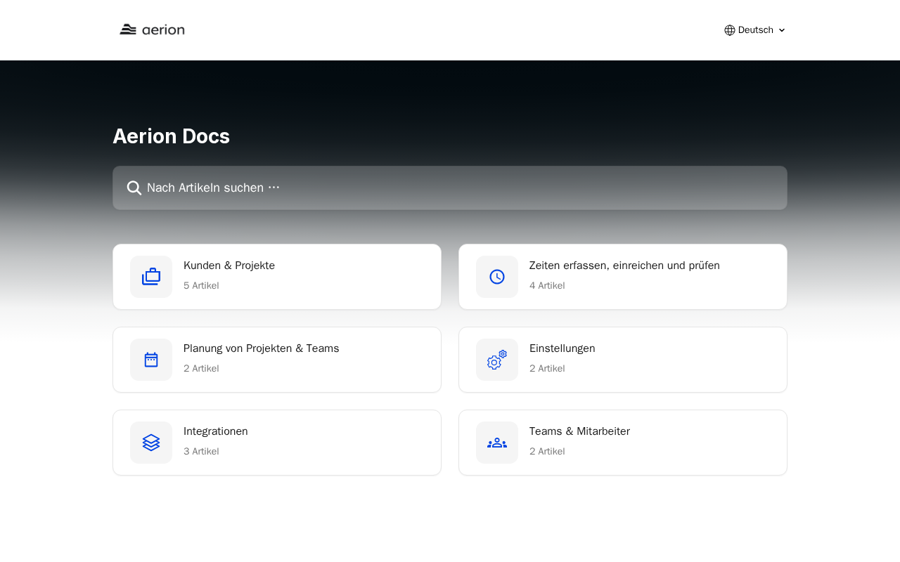Open the Deutsch language dropdown
The width and height of the screenshot is (900, 562).
pyautogui.click(x=755, y=30)
